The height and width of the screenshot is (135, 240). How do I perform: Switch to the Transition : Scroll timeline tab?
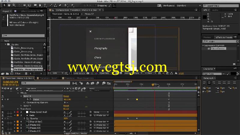[x=48, y=78]
